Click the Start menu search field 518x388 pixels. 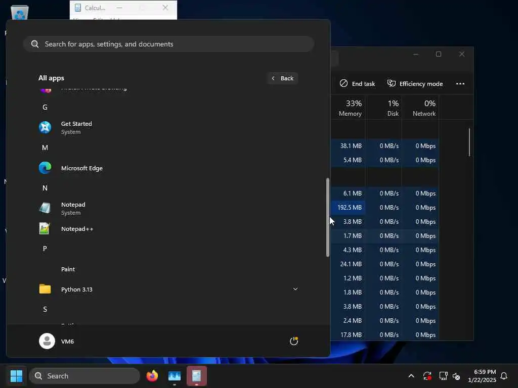168,44
